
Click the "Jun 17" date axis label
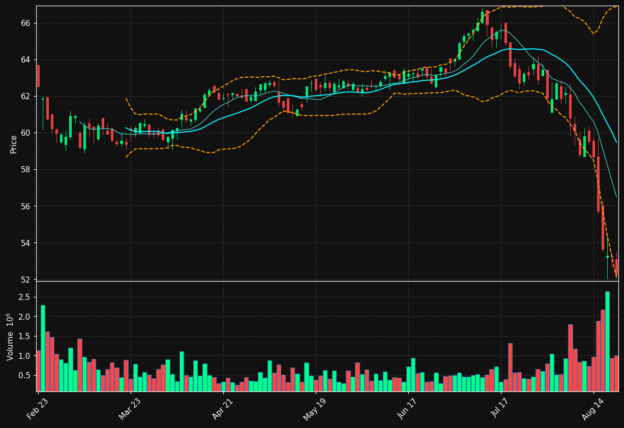click(x=408, y=409)
